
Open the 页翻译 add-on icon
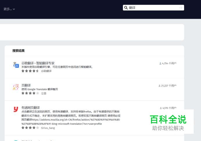[16, 87]
